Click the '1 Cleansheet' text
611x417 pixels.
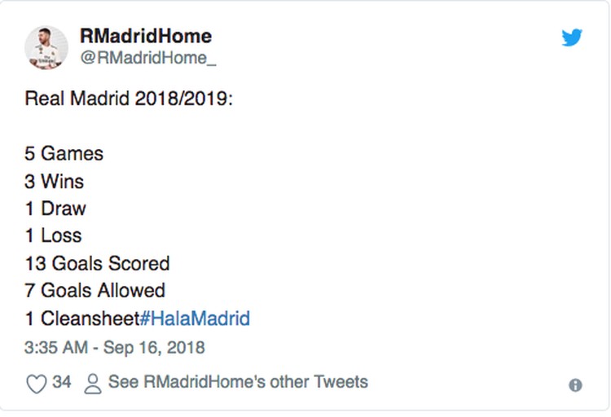point(81,318)
